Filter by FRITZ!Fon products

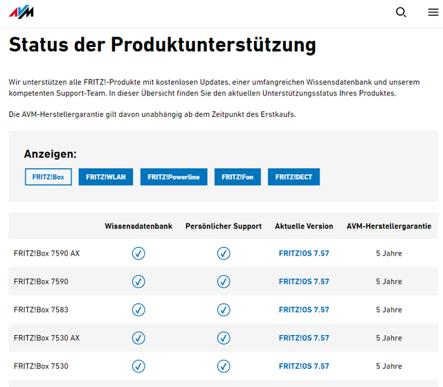click(x=237, y=177)
